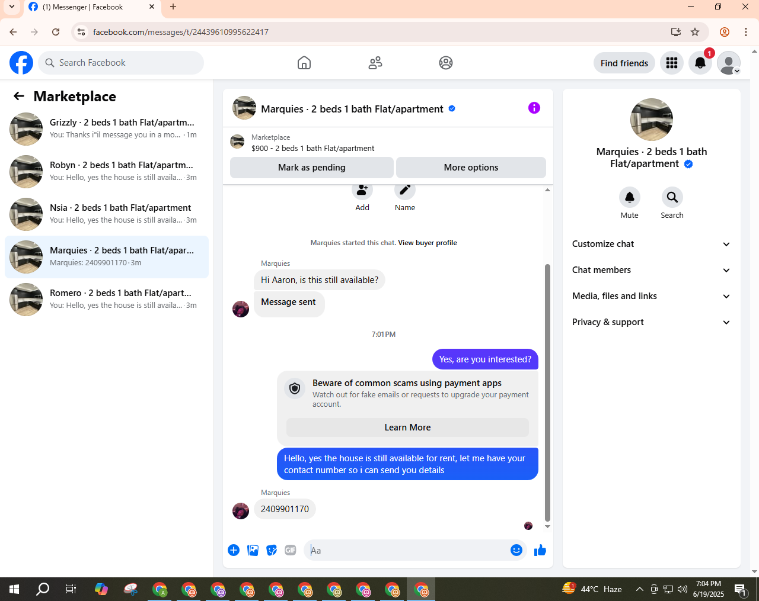Open Windows taskbar search
Screen dimensions: 759x601
(x=43, y=589)
